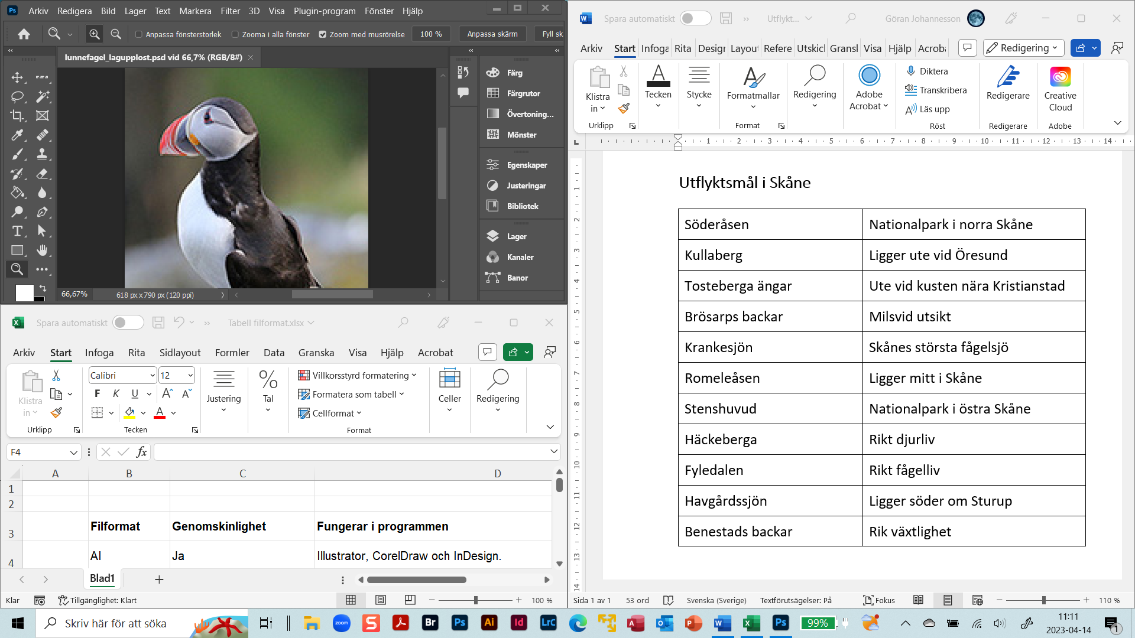Screen dimensions: 1135x638
Task: Toggle Spara automatiskt switch in Excel
Action: pyautogui.click(x=128, y=323)
